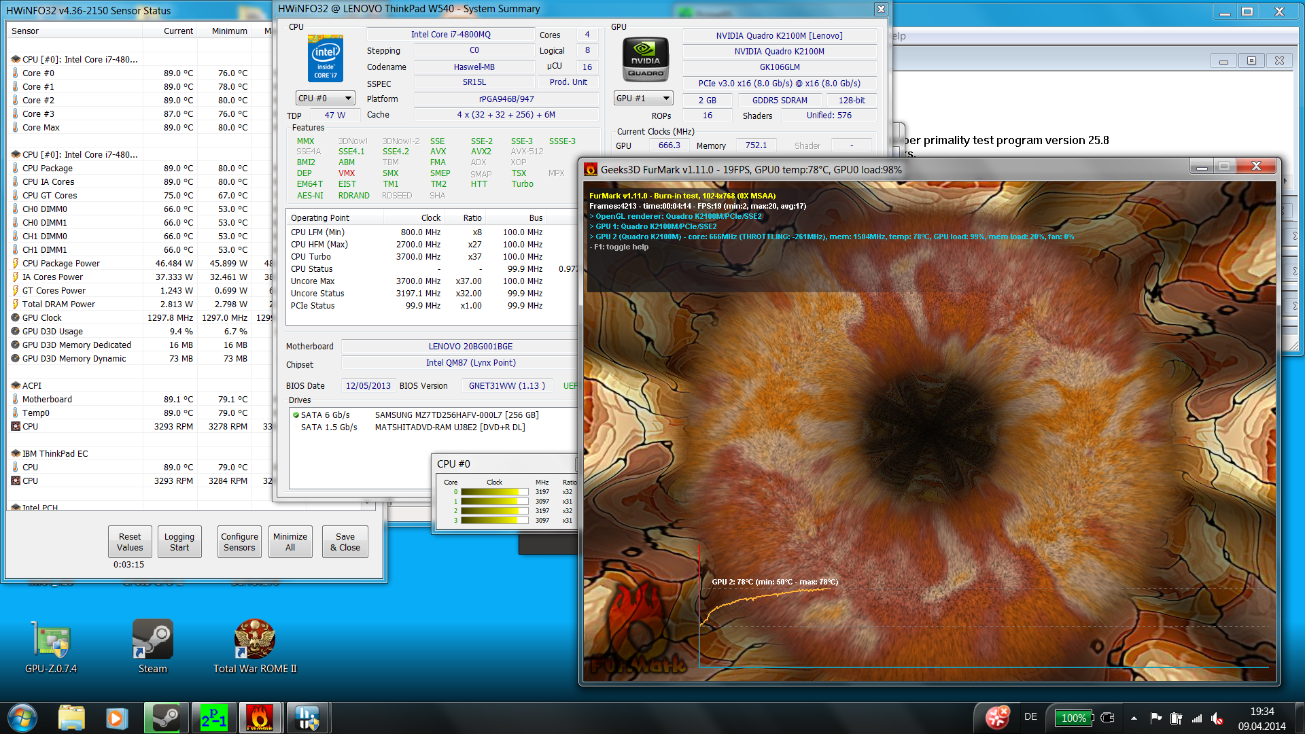
Task: Click the red tray icon with X badge
Action: click(998, 717)
